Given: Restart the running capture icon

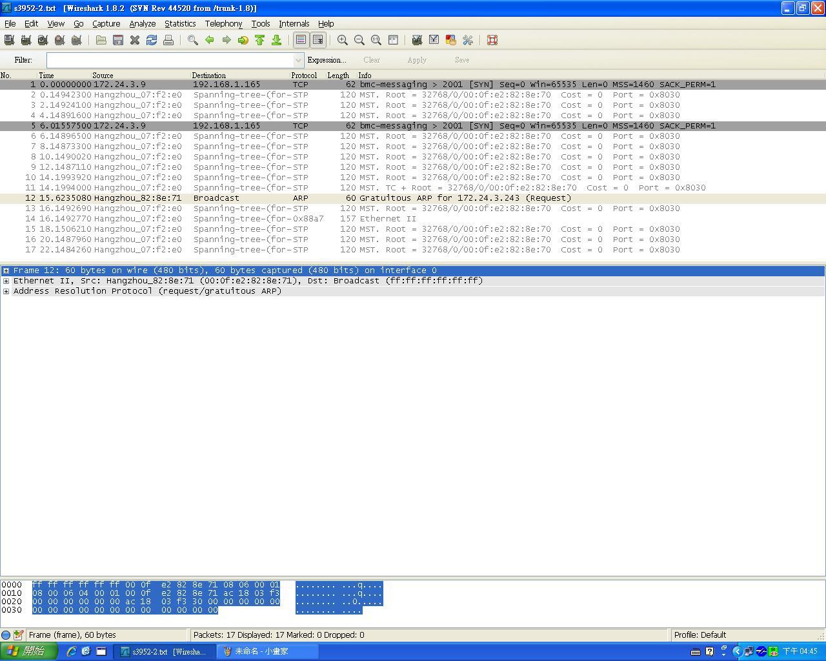Looking at the screenshot, I should click(x=76, y=40).
